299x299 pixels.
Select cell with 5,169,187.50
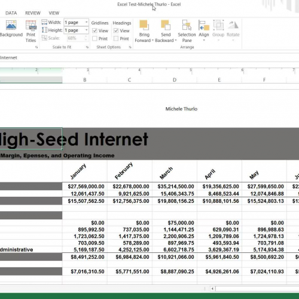(85, 249)
